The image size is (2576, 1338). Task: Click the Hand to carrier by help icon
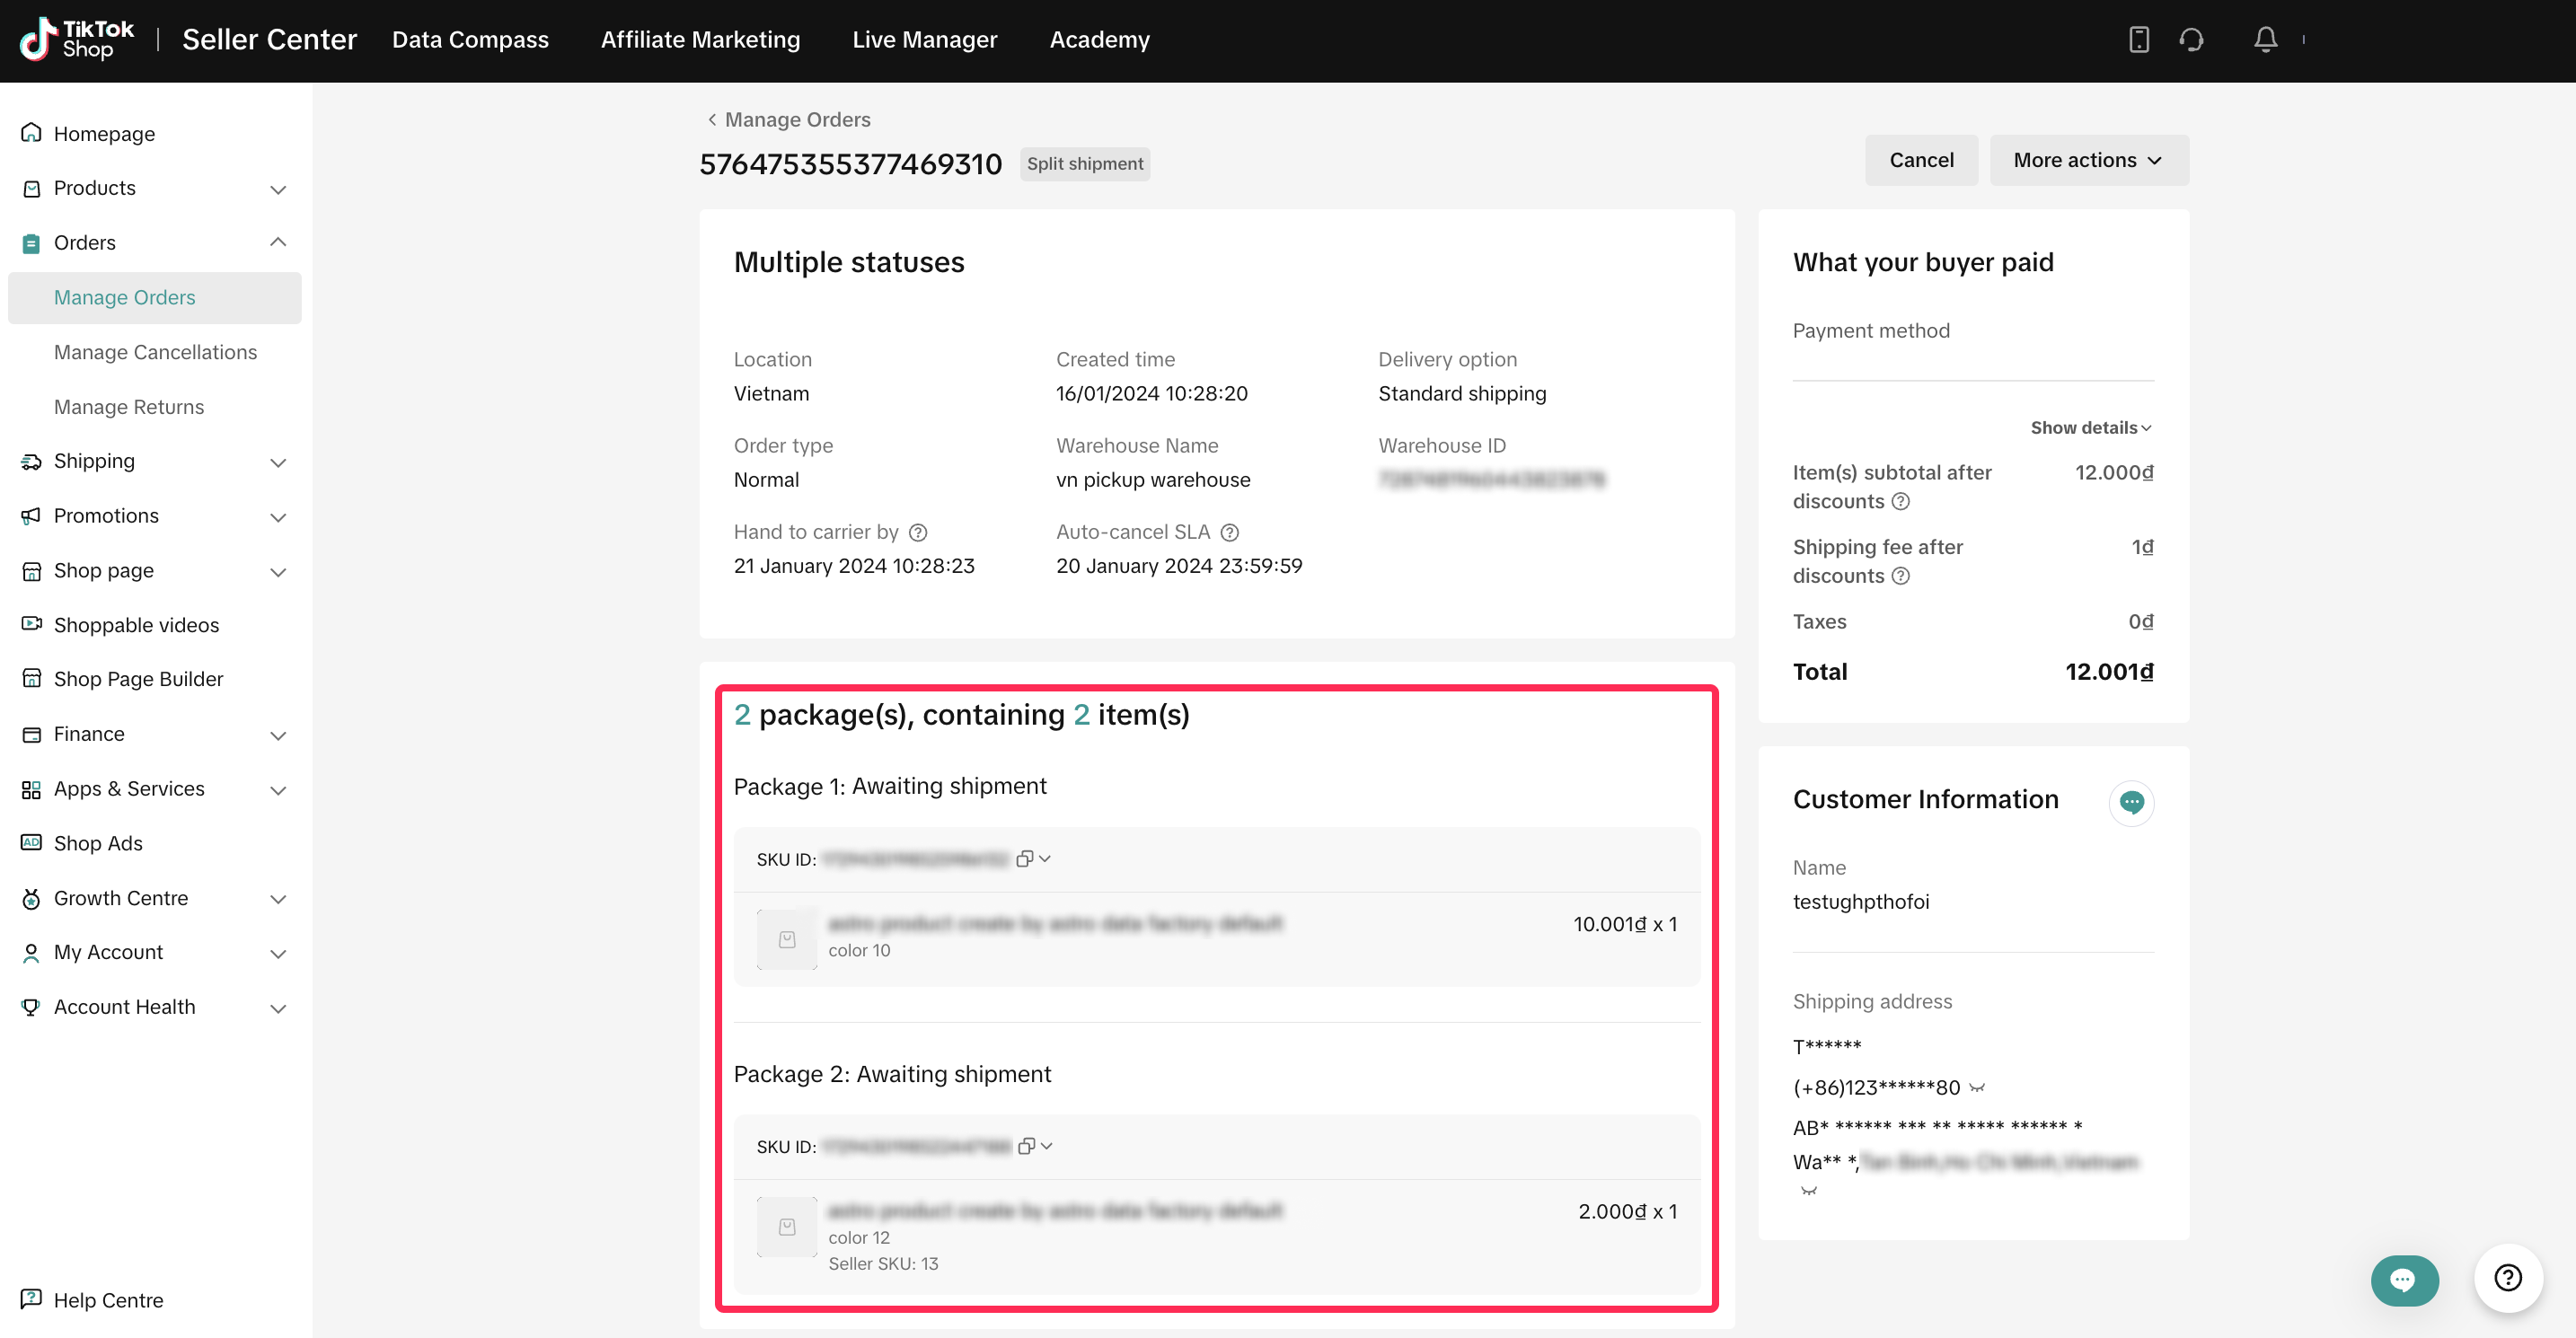tap(918, 532)
